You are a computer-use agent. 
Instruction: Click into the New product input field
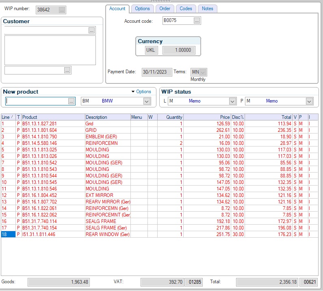(x=37, y=101)
